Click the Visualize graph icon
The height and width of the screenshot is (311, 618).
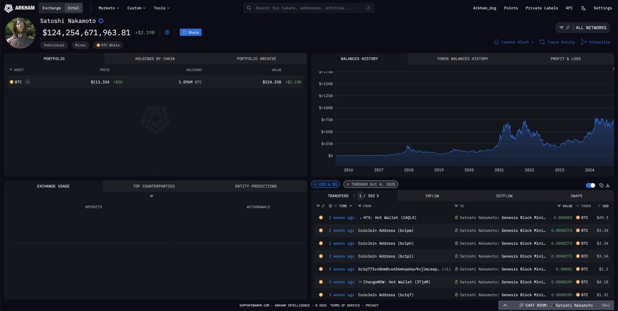[584, 42]
